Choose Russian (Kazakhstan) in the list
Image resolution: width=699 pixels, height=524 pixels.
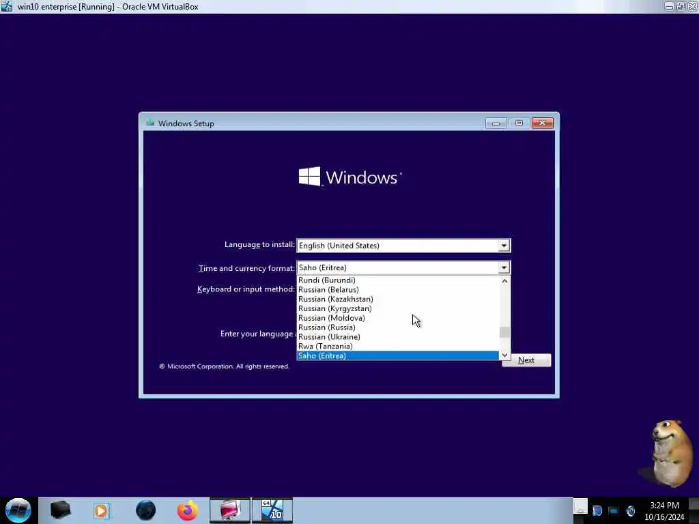pyautogui.click(x=398, y=299)
